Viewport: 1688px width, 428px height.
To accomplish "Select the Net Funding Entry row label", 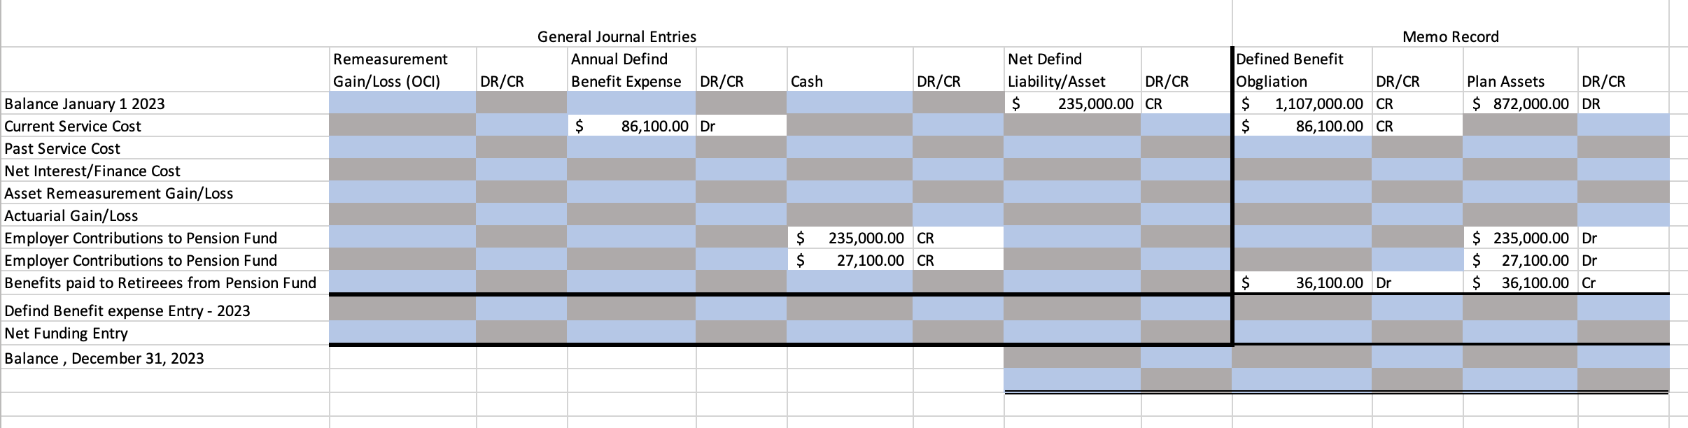I will pyautogui.click(x=66, y=333).
